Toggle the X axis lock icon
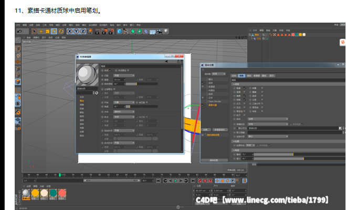346x210 pixels. [69, 32]
